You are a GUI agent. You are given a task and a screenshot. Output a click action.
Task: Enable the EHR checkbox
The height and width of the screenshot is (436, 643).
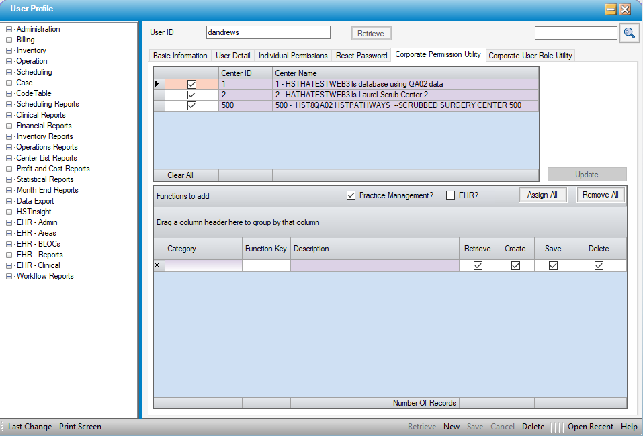point(451,195)
